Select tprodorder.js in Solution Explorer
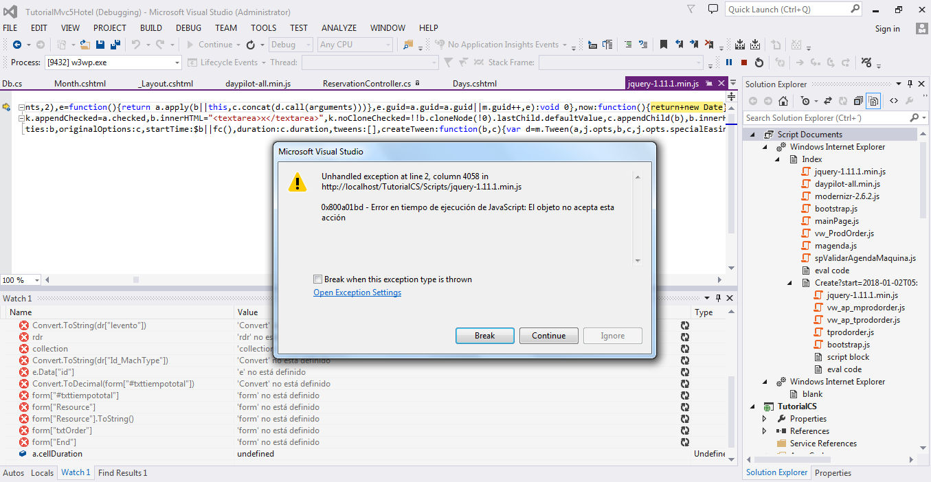Viewport: 931px width, 482px height. [851, 332]
